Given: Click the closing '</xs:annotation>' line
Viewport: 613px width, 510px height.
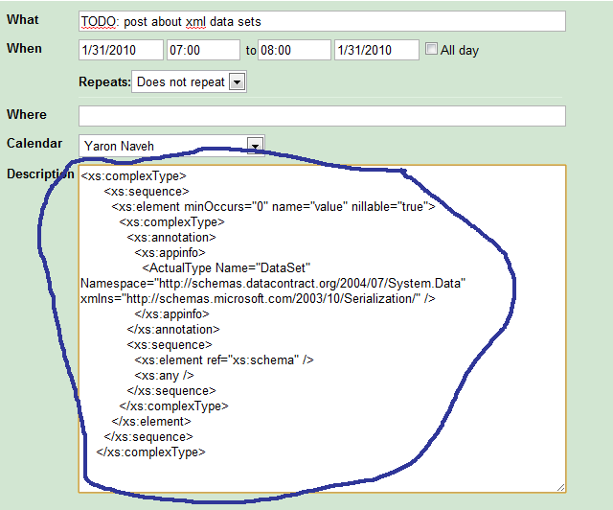Looking at the screenshot, I should 173,330.
